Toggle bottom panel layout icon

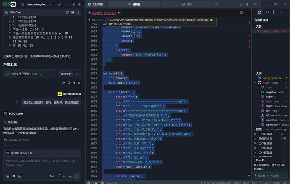click(241, 4)
